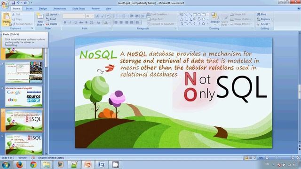Start the Slide Show from the status bar
The image size is (301, 169).
pyautogui.click(x=255, y=158)
